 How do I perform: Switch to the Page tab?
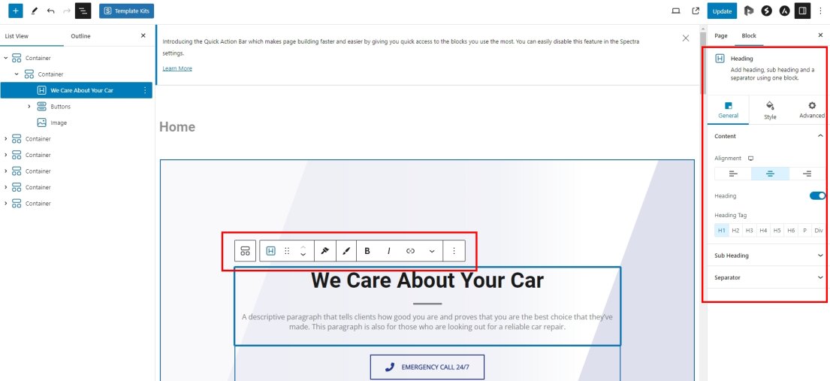[x=721, y=35]
